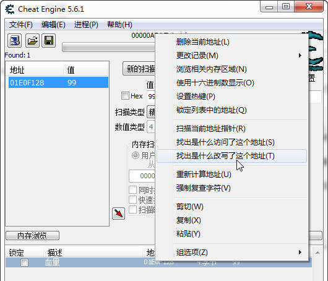Screen dimensions: 328x281
Task: Choose 复制(X) from context menu
Action: pyautogui.click(x=232, y=220)
